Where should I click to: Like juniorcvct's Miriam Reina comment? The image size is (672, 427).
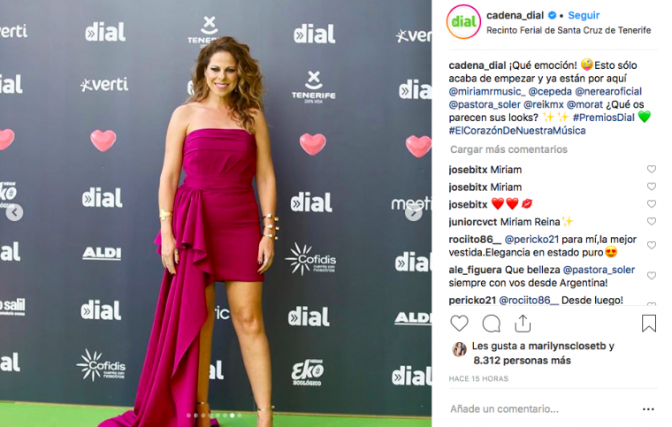[x=652, y=221]
